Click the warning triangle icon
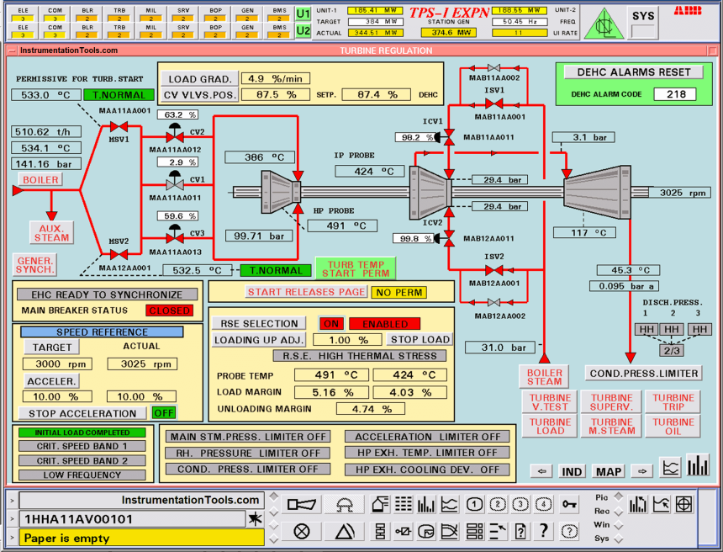The width and height of the screenshot is (723, 552). click(344, 531)
